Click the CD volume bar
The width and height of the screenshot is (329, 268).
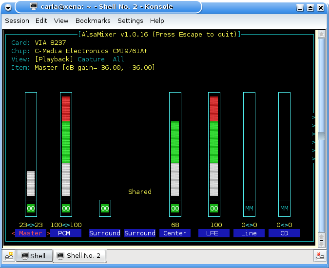click(284, 146)
